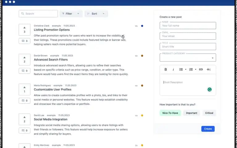Screen dimensions: 237x148
Task: Click the Create button
Action: (208, 129)
